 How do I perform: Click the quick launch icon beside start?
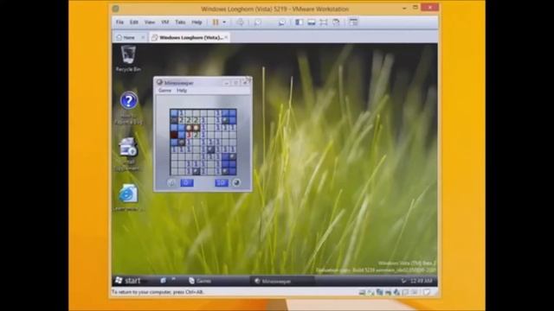(164, 281)
